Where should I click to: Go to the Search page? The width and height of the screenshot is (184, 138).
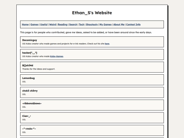click(73, 25)
